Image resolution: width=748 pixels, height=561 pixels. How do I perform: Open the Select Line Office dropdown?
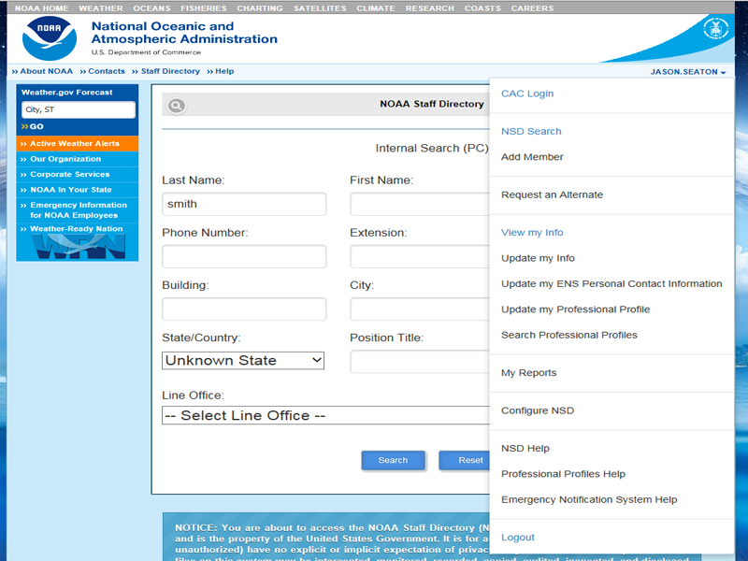pyautogui.click(x=325, y=415)
